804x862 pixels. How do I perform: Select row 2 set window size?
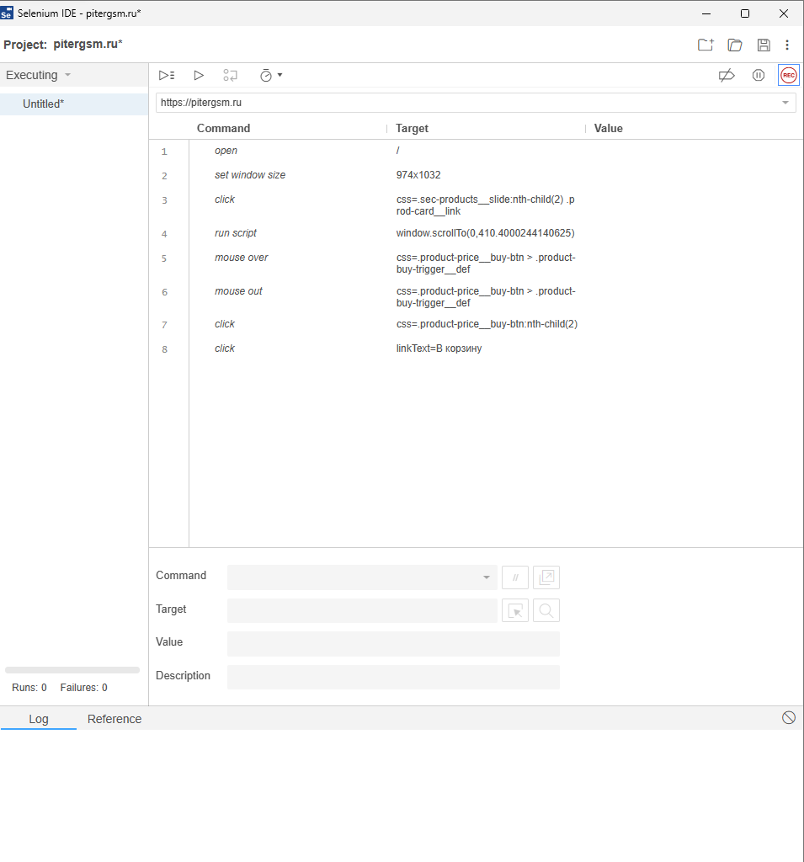[x=476, y=175]
